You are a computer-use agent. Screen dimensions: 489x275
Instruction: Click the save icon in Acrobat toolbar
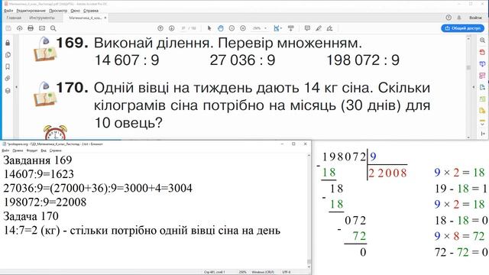(x=8, y=28)
